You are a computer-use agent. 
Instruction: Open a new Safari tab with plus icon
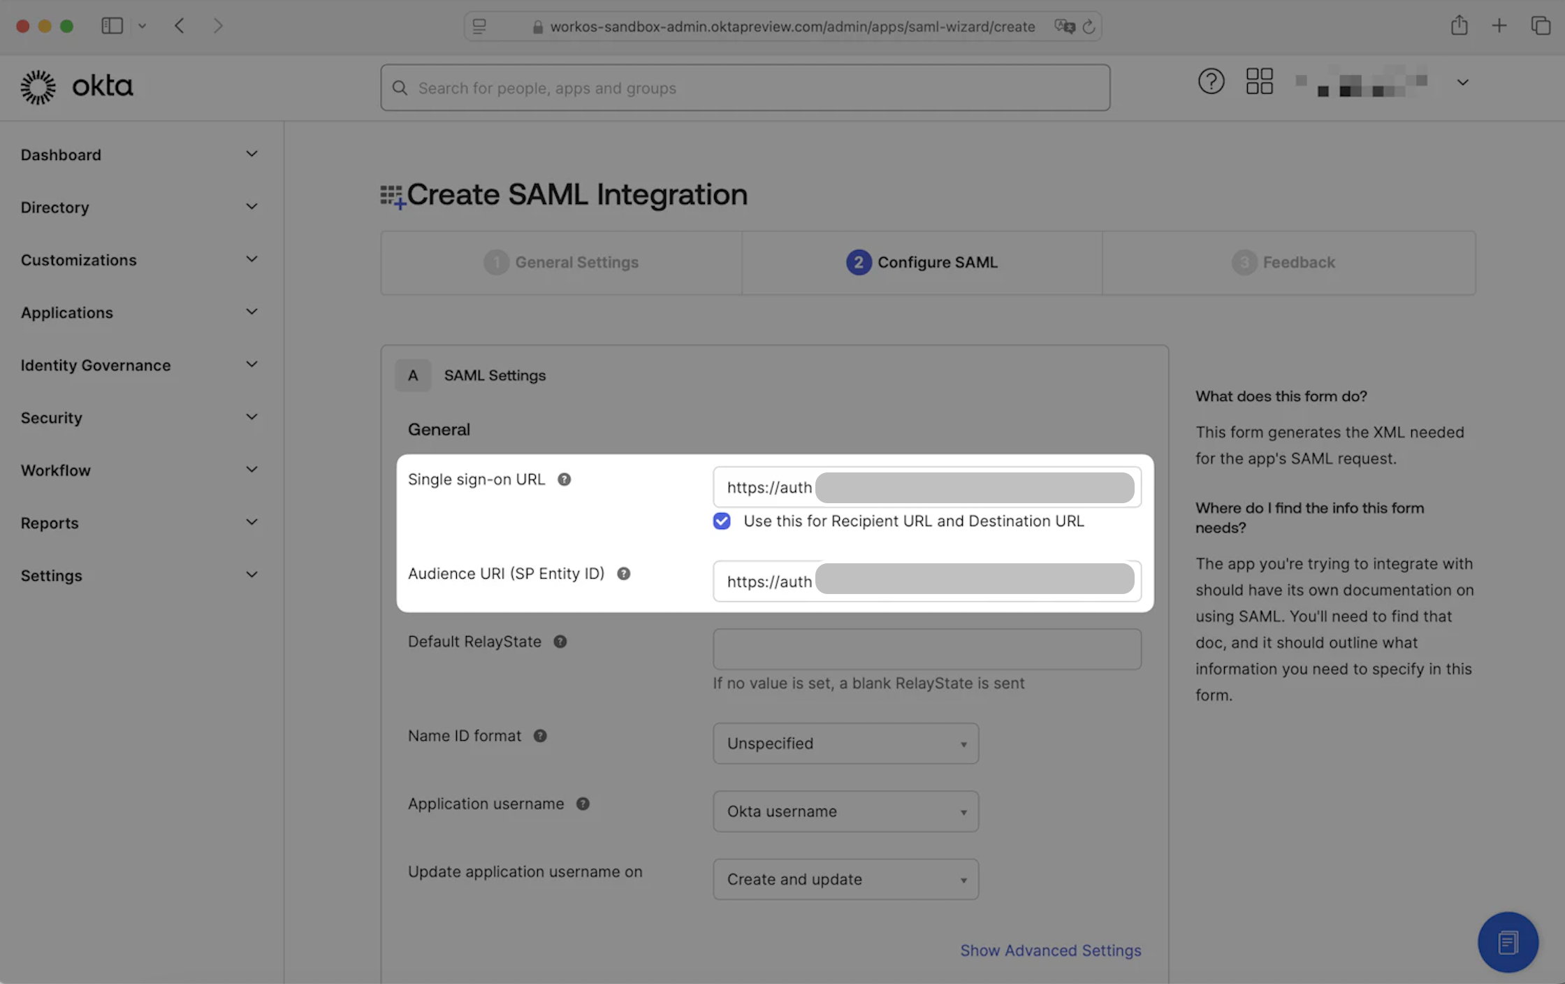point(1499,26)
